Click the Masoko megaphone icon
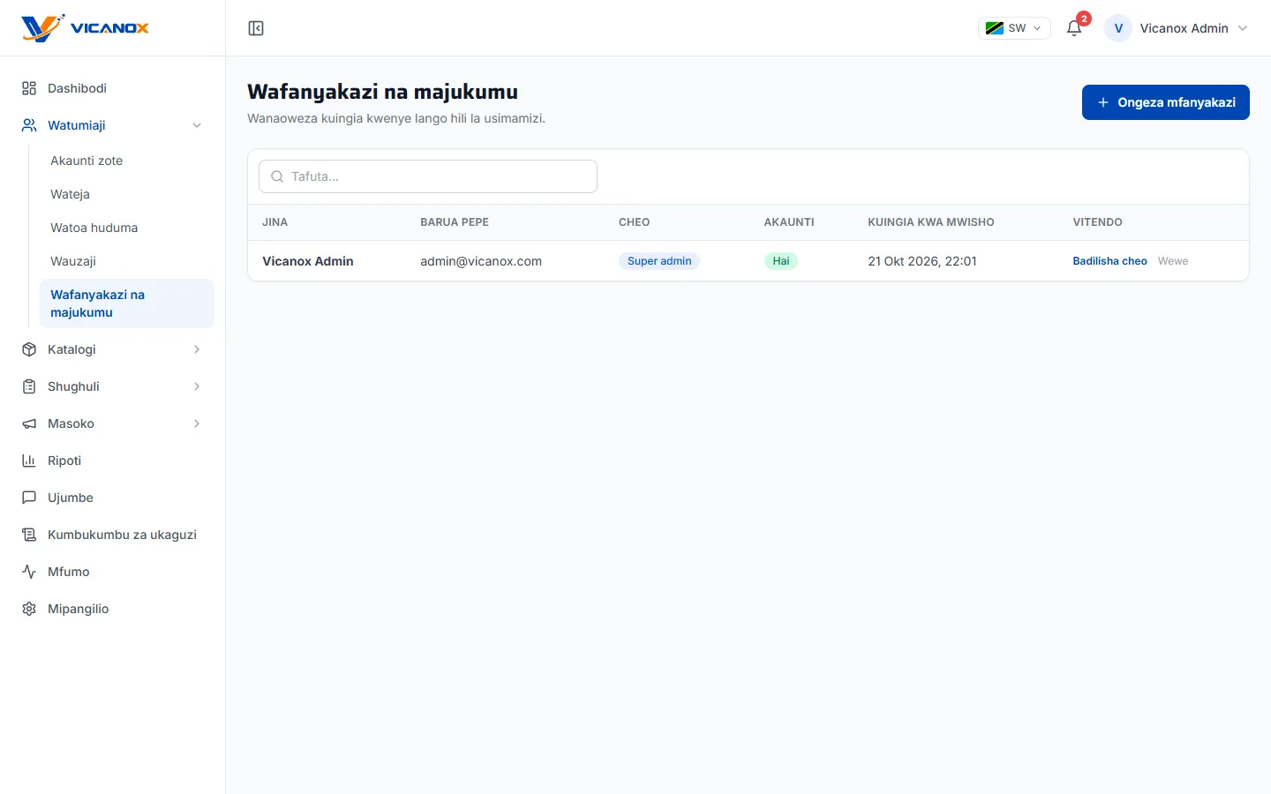1271x794 pixels. point(29,423)
